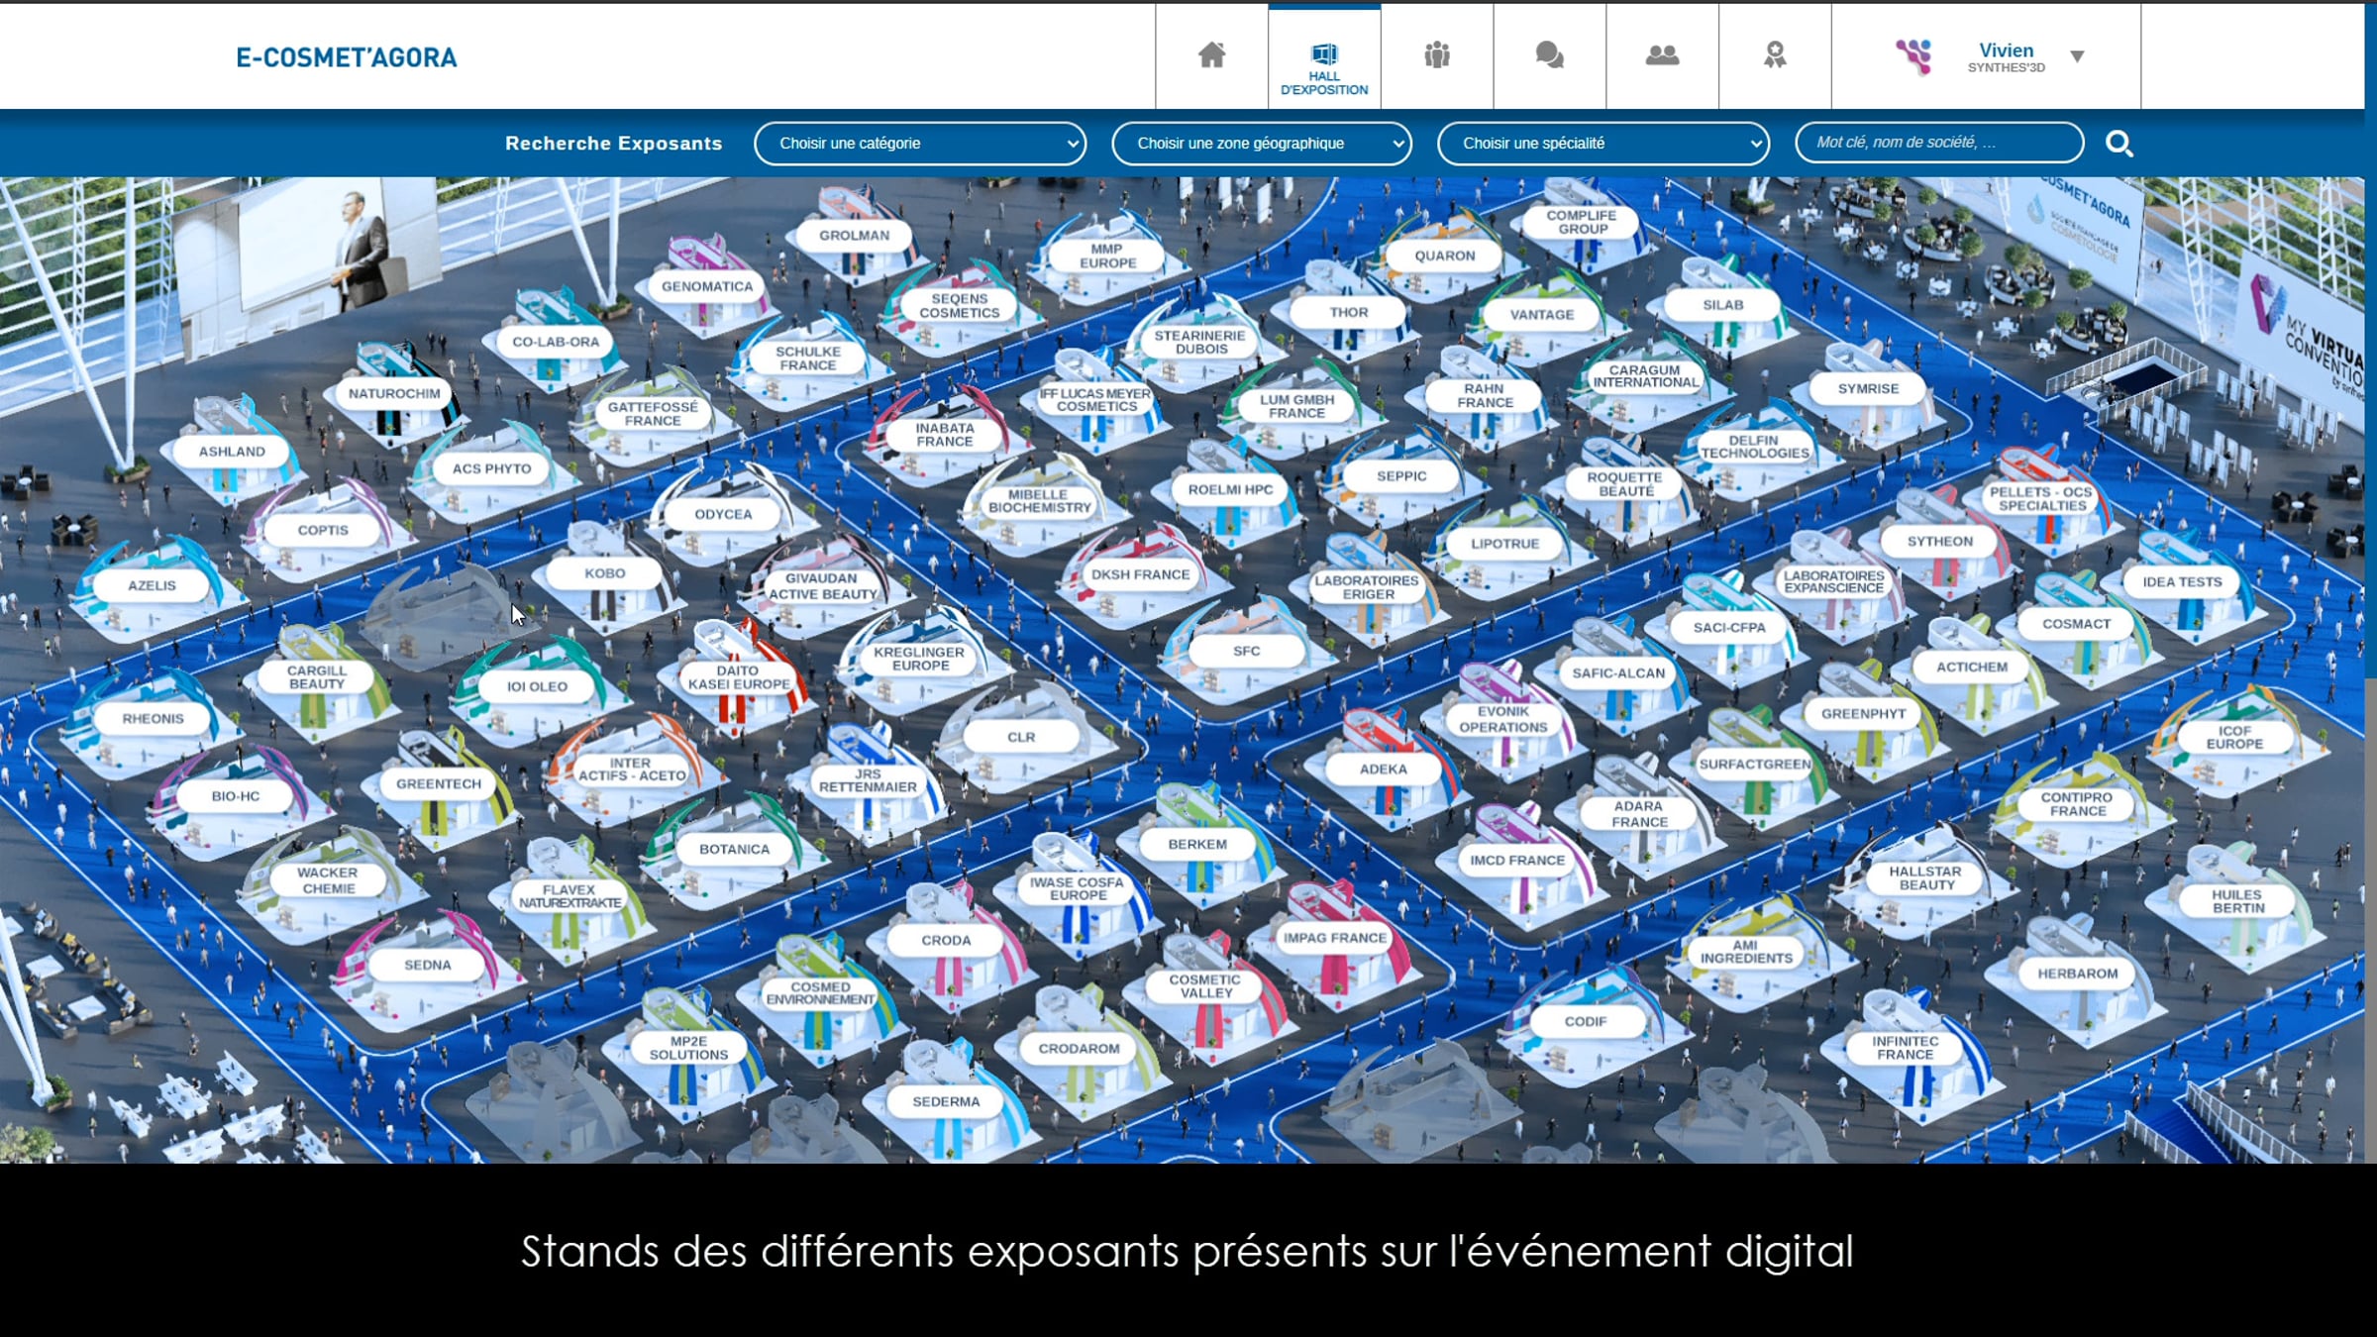The width and height of the screenshot is (2377, 1337).
Task: Click the BIO-HC stand label
Action: 235,796
